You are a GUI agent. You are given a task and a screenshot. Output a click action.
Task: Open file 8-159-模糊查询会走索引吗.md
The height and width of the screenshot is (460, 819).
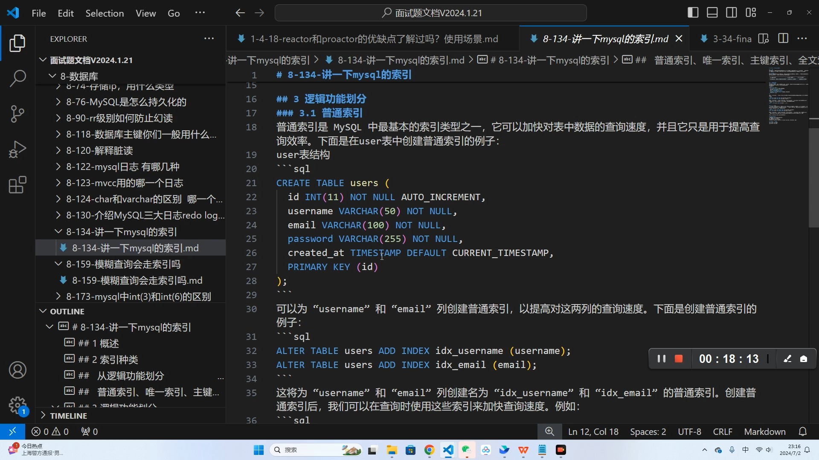click(130, 280)
